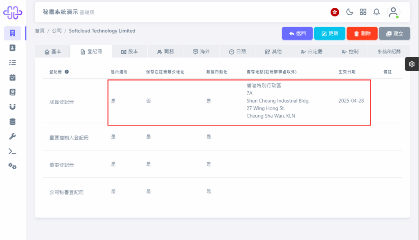This screenshot has height=240, width=419.
Task: Click the 公司 breadcrumb link
Action: pyautogui.click(x=56, y=31)
